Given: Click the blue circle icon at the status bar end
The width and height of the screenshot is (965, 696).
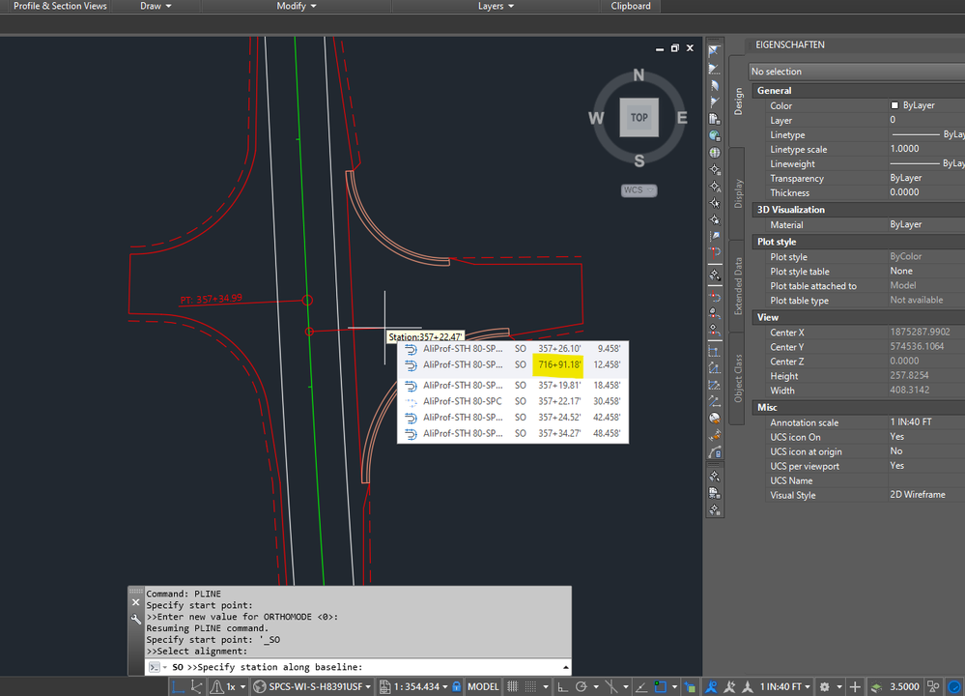Looking at the screenshot, I should point(954,686).
